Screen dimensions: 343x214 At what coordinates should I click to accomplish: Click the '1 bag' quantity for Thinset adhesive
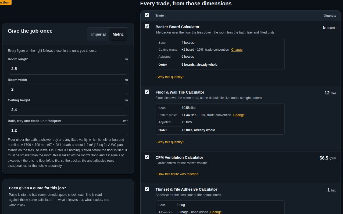(332, 190)
